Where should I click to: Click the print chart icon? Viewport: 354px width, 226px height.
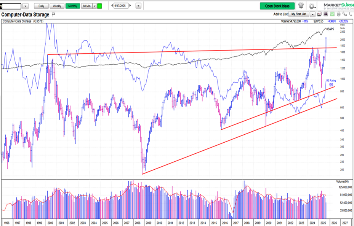coord(338,14)
